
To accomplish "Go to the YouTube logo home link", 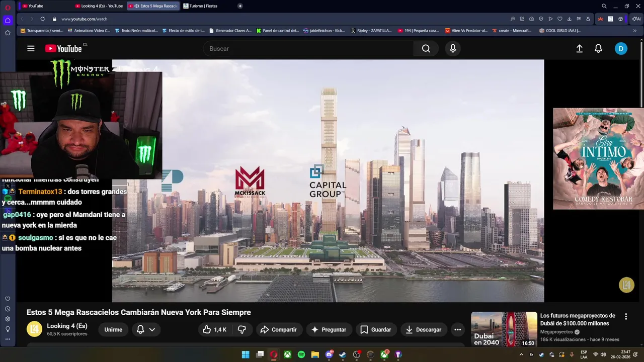I will 63,49.
